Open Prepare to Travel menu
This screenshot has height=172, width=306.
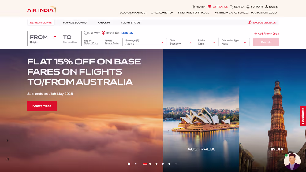tap(194, 13)
